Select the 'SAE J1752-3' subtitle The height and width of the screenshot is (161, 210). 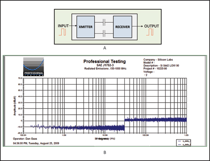pos(105,65)
